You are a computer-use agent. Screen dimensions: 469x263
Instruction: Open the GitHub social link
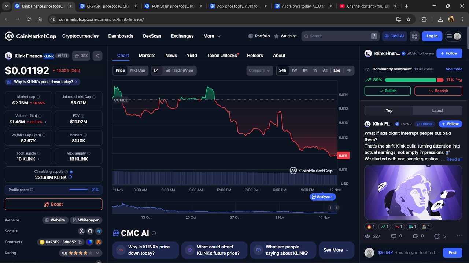tap(90, 231)
